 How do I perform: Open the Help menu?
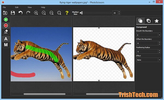point(43,7)
